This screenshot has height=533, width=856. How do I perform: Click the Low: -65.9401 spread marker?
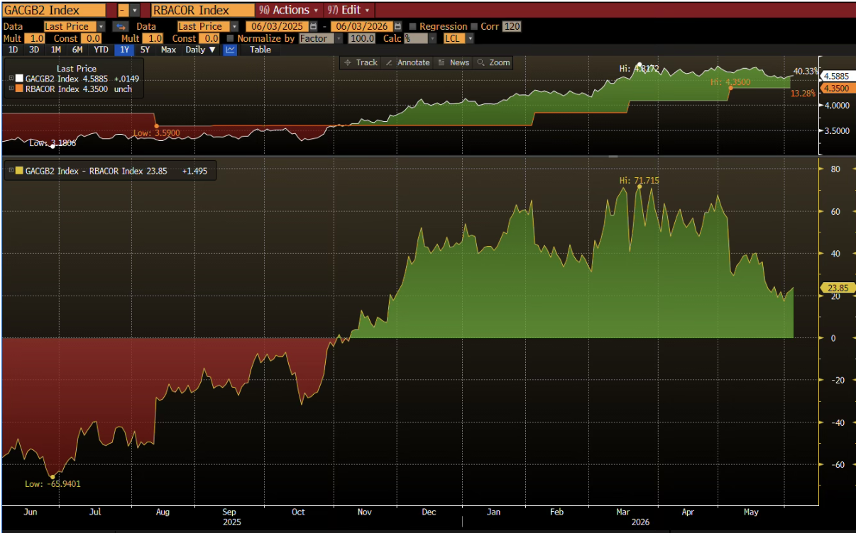coord(53,484)
